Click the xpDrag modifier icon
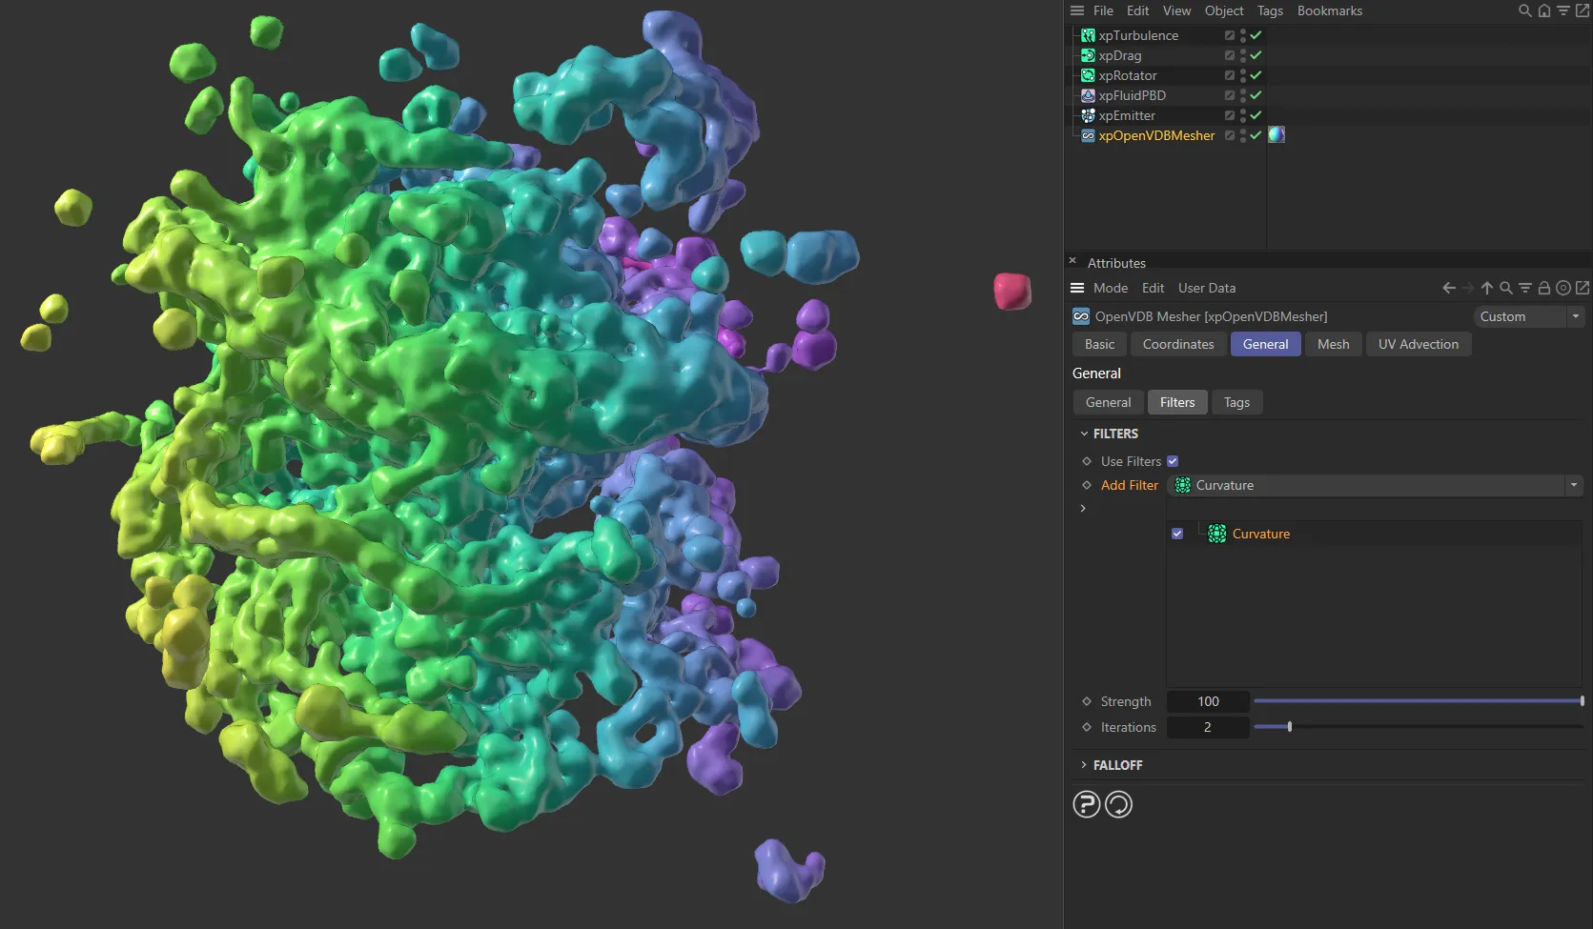Viewport: 1593px width, 929px height. coord(1088,55)
